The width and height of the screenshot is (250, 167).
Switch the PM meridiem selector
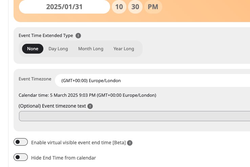point(153,7)
